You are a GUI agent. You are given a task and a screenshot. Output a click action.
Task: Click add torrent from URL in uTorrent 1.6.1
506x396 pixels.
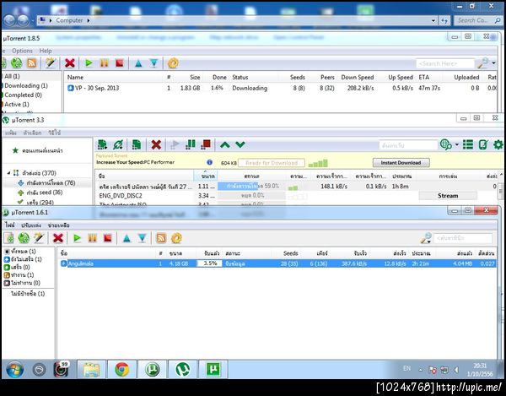tap(24, 238)
